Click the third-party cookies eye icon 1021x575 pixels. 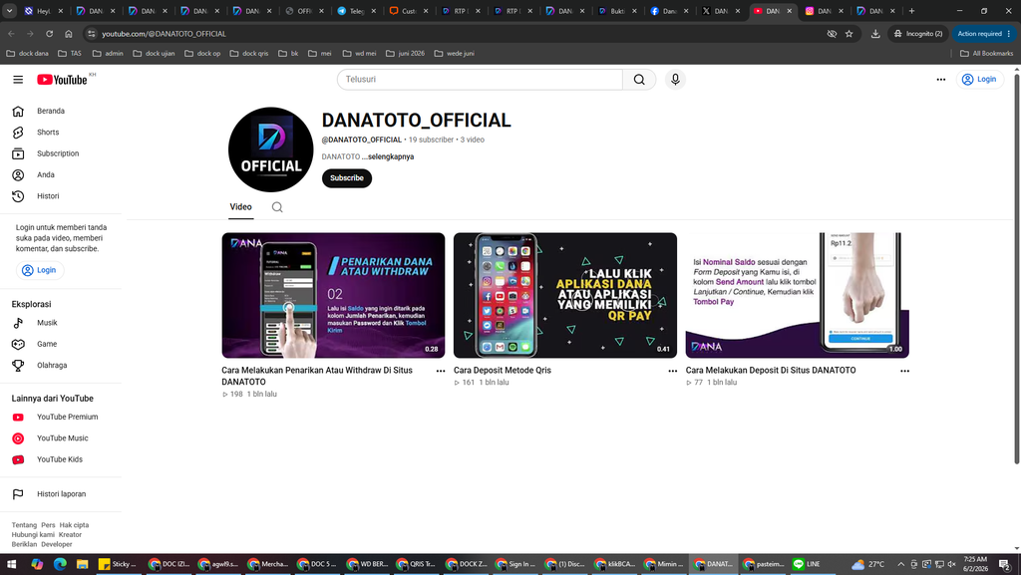click(x=832, y=34)
